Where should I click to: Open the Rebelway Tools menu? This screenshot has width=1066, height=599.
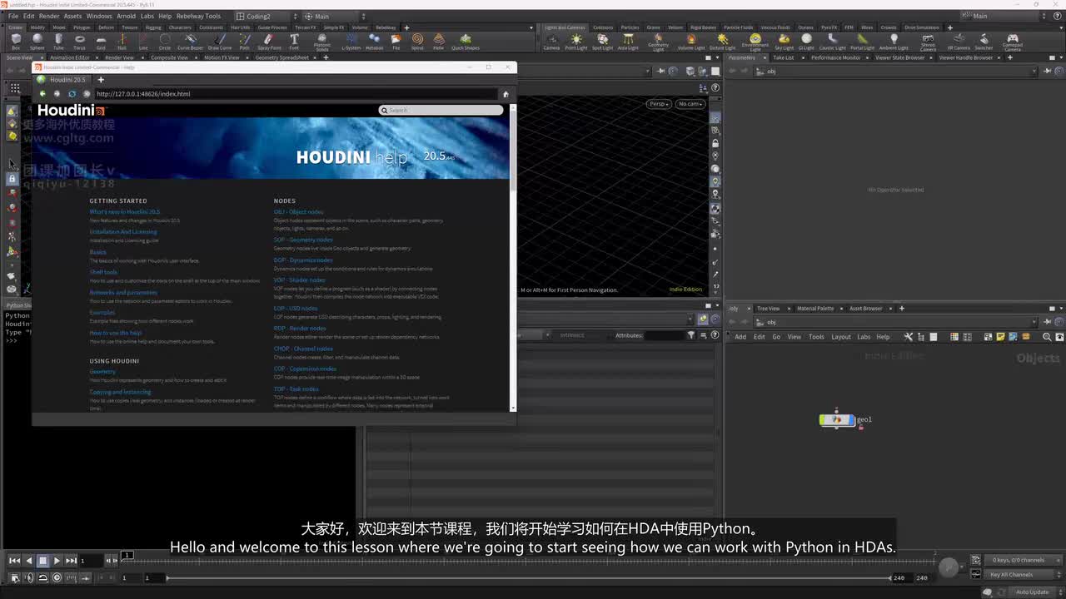[x=199, y=16]
